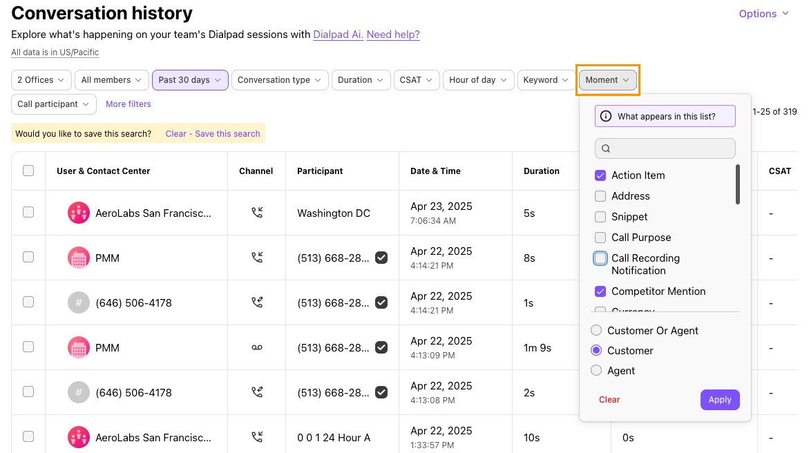Open the CSAT filter dropdown
This screenshot has width=809, height=453.
(x=417, y=80)
